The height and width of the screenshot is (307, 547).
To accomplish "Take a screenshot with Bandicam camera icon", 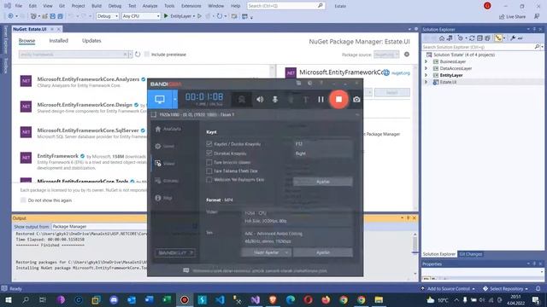I will coord(356,100).
